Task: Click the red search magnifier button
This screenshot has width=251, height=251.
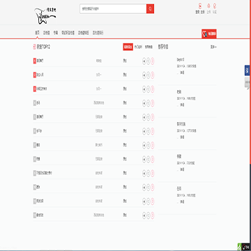Action: (x=150, y=9)
